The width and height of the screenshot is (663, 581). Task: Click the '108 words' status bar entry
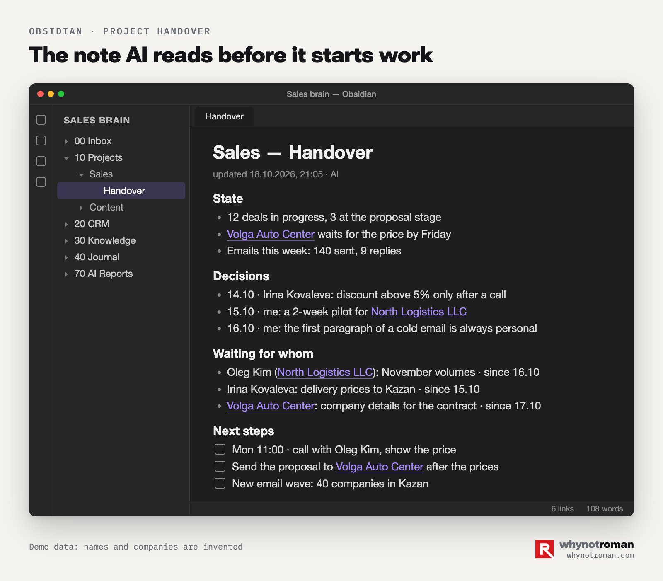pos(605,508)
